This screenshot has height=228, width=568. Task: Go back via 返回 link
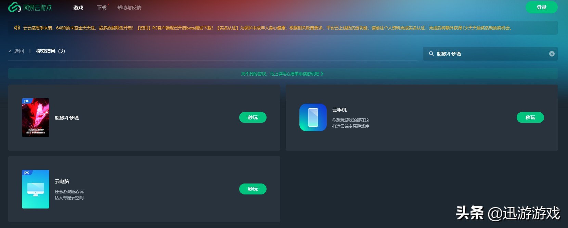[x=16, y=51]
